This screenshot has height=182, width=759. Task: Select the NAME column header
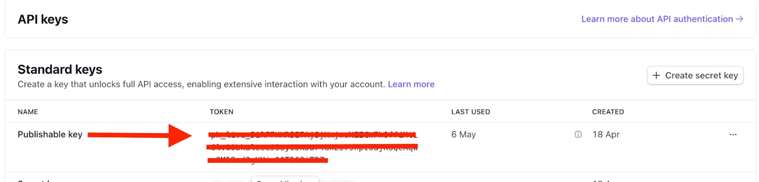tap(28, 112)
